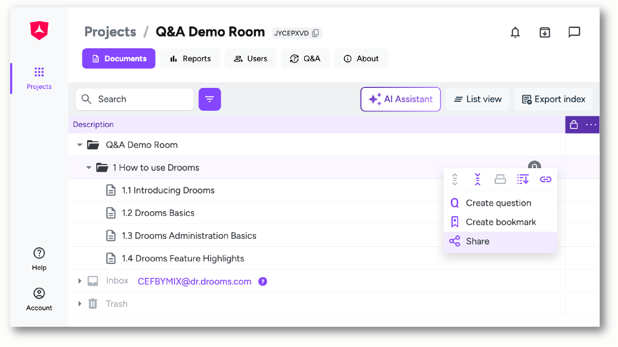Screen dimensions: 618x347
Task: Choose Create bookmark from the popup menu
Action: [x=501, y=222]
